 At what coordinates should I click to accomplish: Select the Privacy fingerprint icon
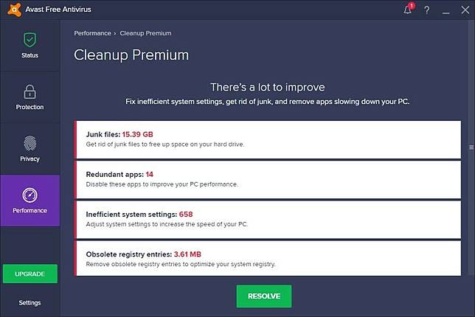pos(30,143)
